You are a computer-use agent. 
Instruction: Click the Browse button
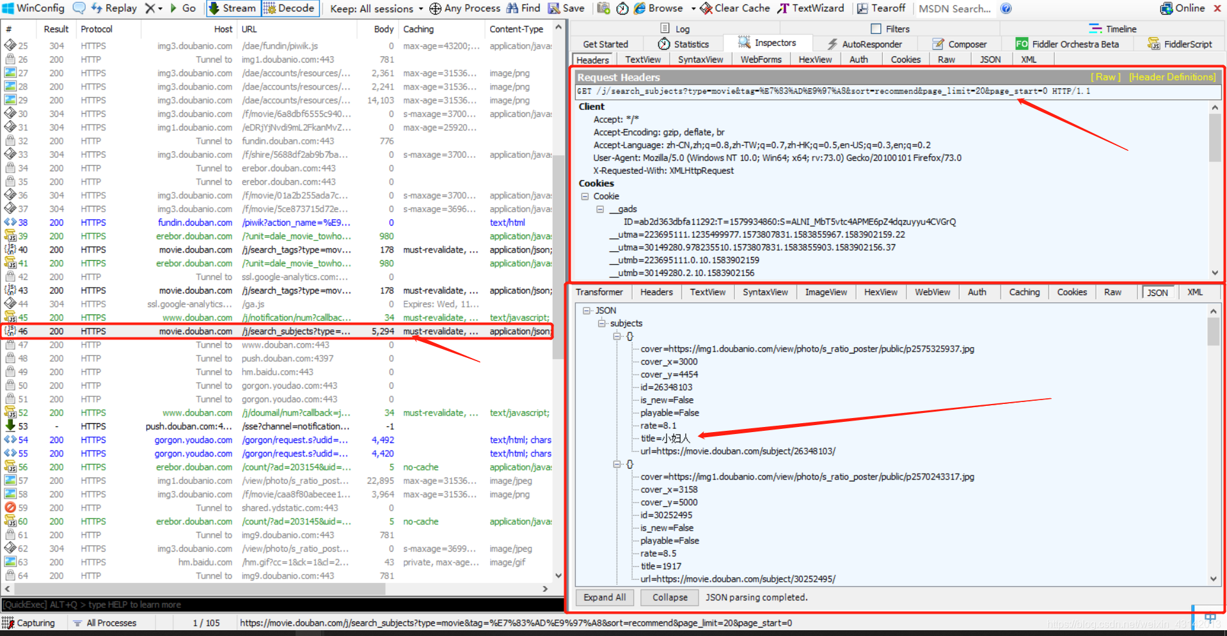tap(658, 8)
